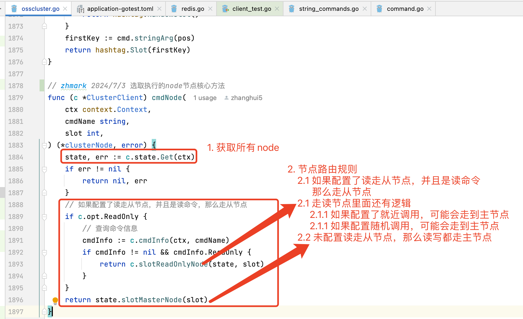Click the green change marker at line 1878

pyautogui.click(x=42, y=86)
